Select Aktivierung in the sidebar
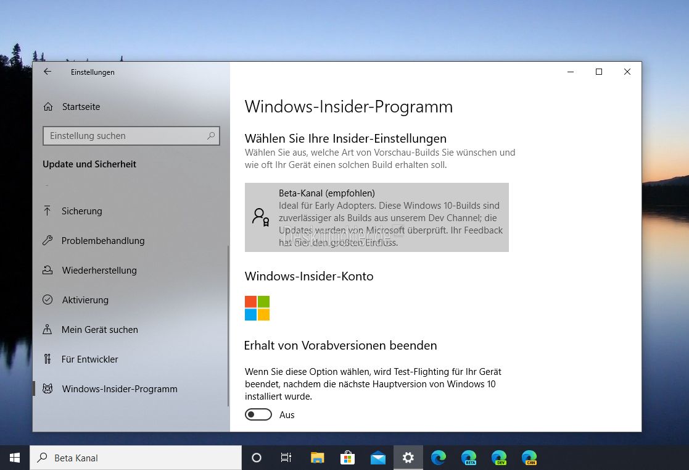689x470 pixels. pos(131,300)
